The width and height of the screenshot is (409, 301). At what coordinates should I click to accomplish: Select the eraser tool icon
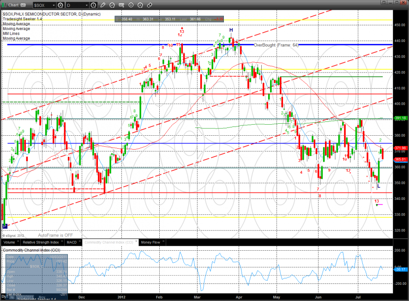coord(149,5)
